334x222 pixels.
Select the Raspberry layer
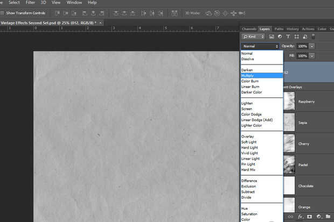tap(306, 101)
